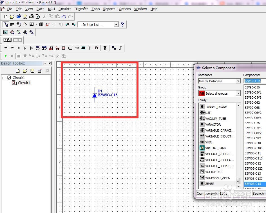Toggle full screen view icon

(x=6, y=32)
